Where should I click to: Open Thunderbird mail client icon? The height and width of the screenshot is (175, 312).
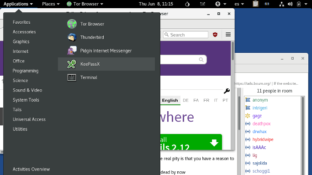[x=72, y=37]
